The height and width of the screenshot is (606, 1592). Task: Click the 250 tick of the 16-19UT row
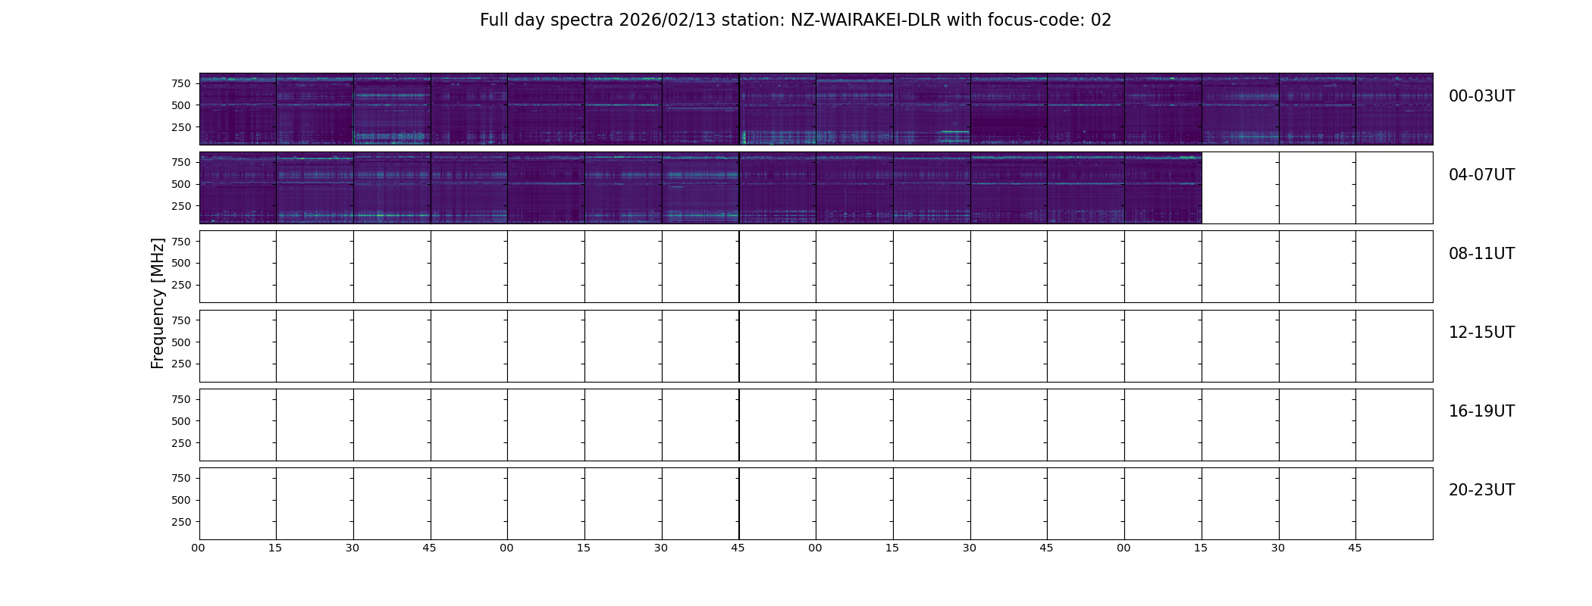point(181,443)
